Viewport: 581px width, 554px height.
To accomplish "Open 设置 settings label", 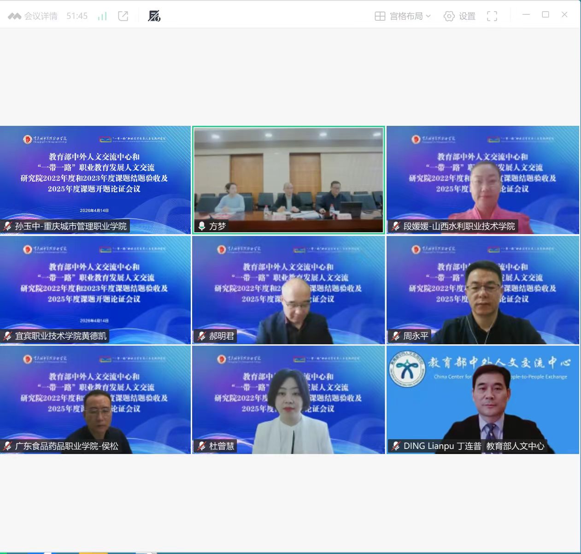I will [467, 16].
